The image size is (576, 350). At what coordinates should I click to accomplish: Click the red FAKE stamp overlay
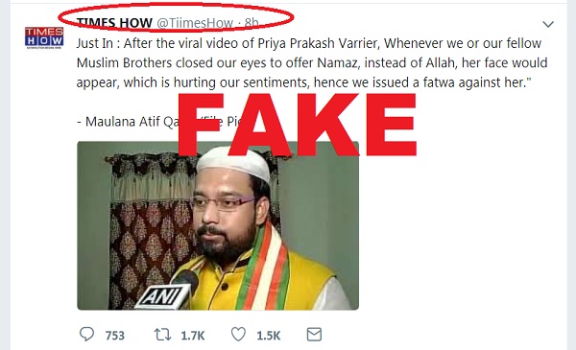tap(297, 125)
